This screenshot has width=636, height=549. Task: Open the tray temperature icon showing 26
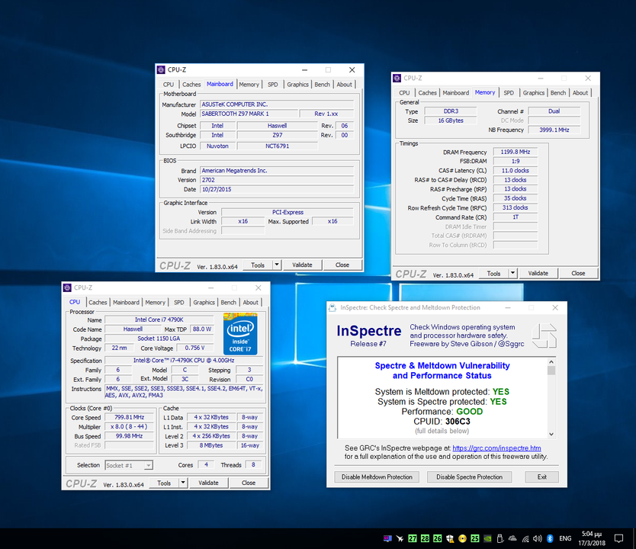(x=438, y=538)
